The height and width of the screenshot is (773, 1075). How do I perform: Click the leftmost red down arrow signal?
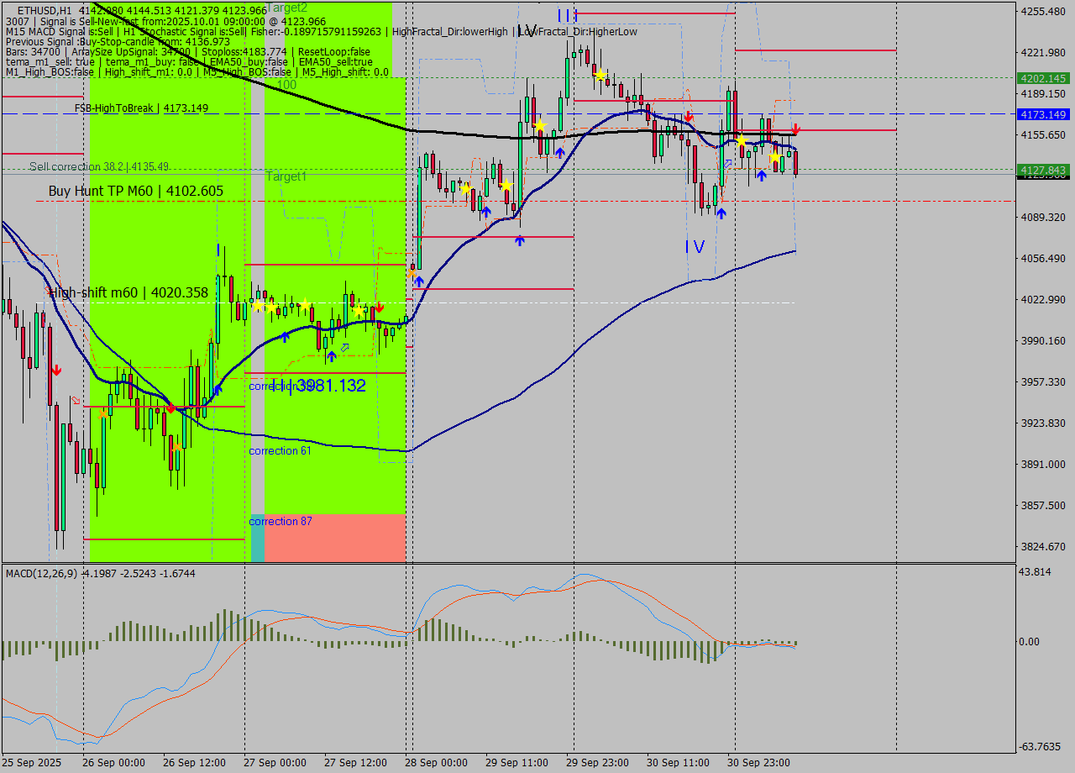55,370
